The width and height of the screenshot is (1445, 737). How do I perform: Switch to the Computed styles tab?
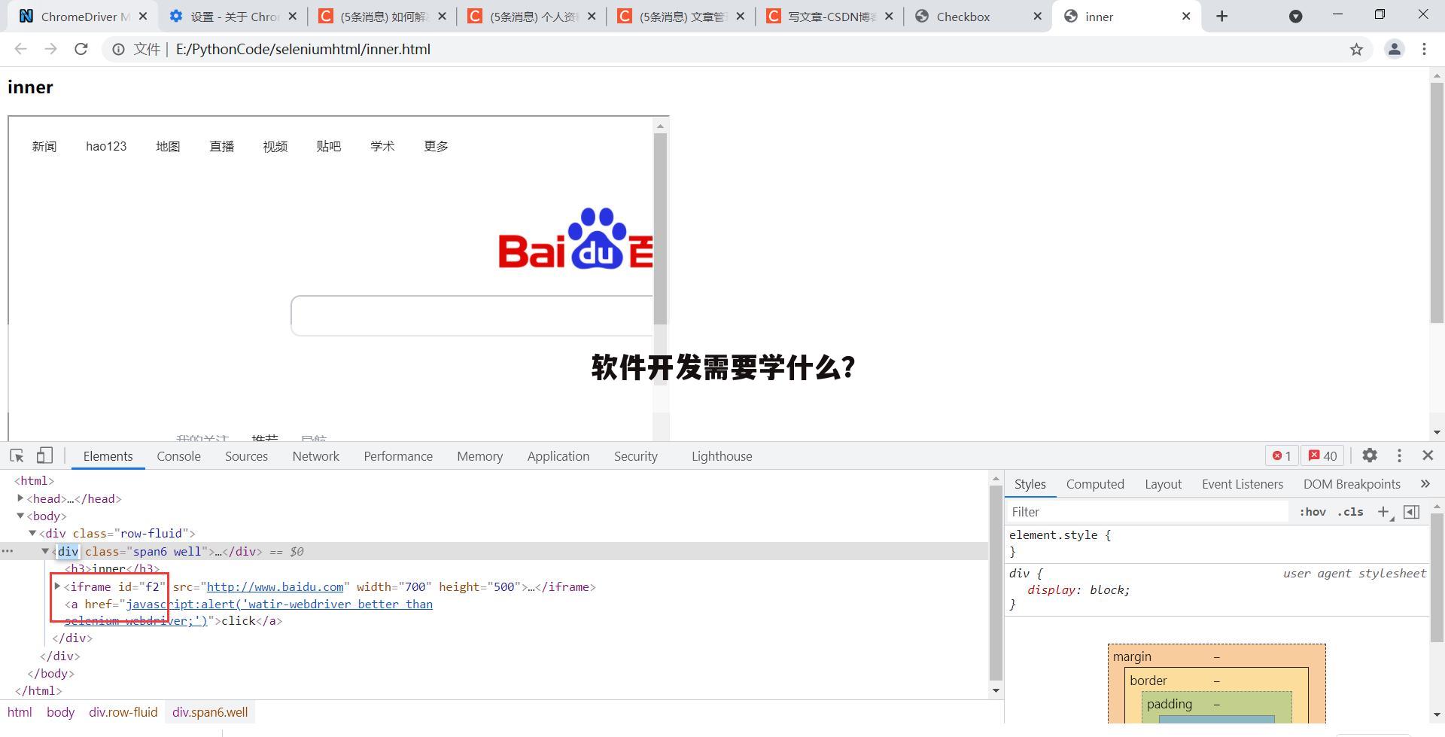point(1095,484)
